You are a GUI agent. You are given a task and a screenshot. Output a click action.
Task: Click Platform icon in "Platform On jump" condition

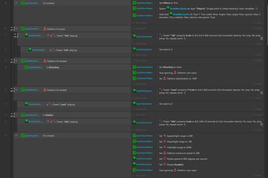click(45, 29)
